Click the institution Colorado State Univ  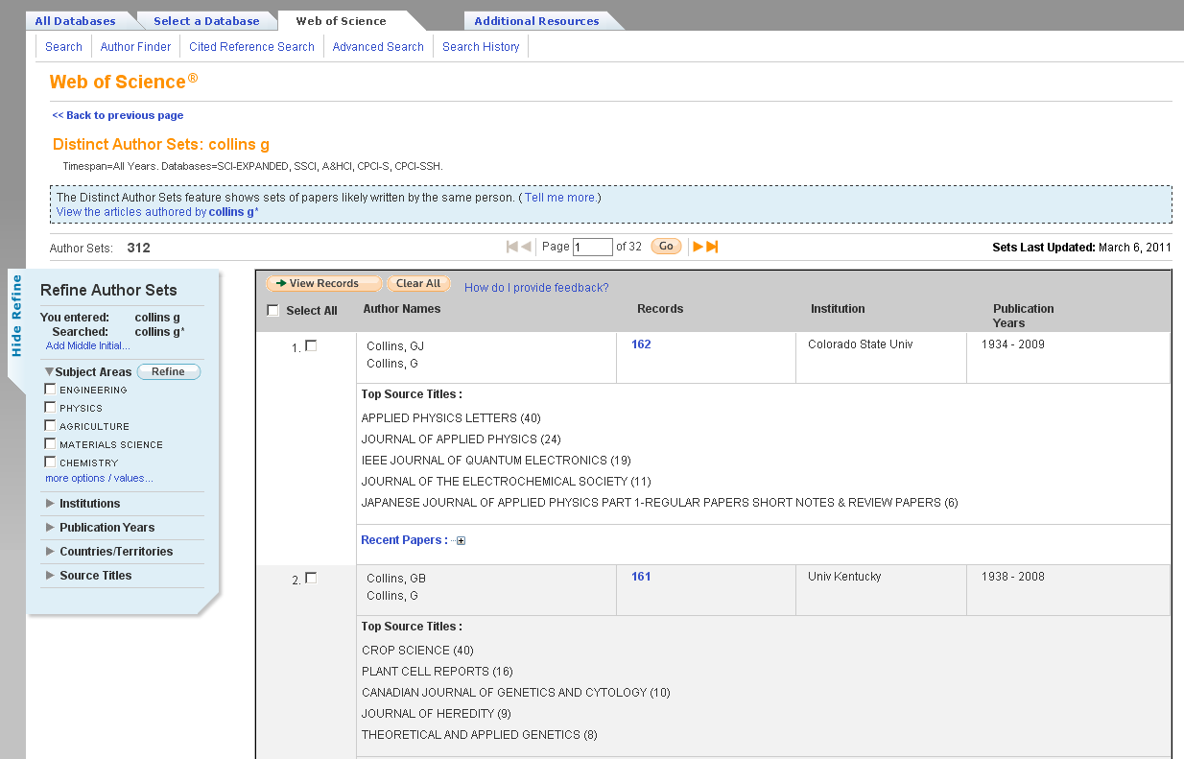[860, 344]
